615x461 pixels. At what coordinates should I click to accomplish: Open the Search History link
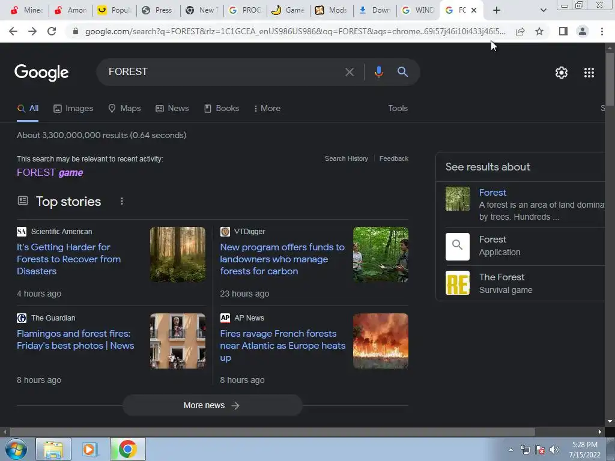coord(347,158)
